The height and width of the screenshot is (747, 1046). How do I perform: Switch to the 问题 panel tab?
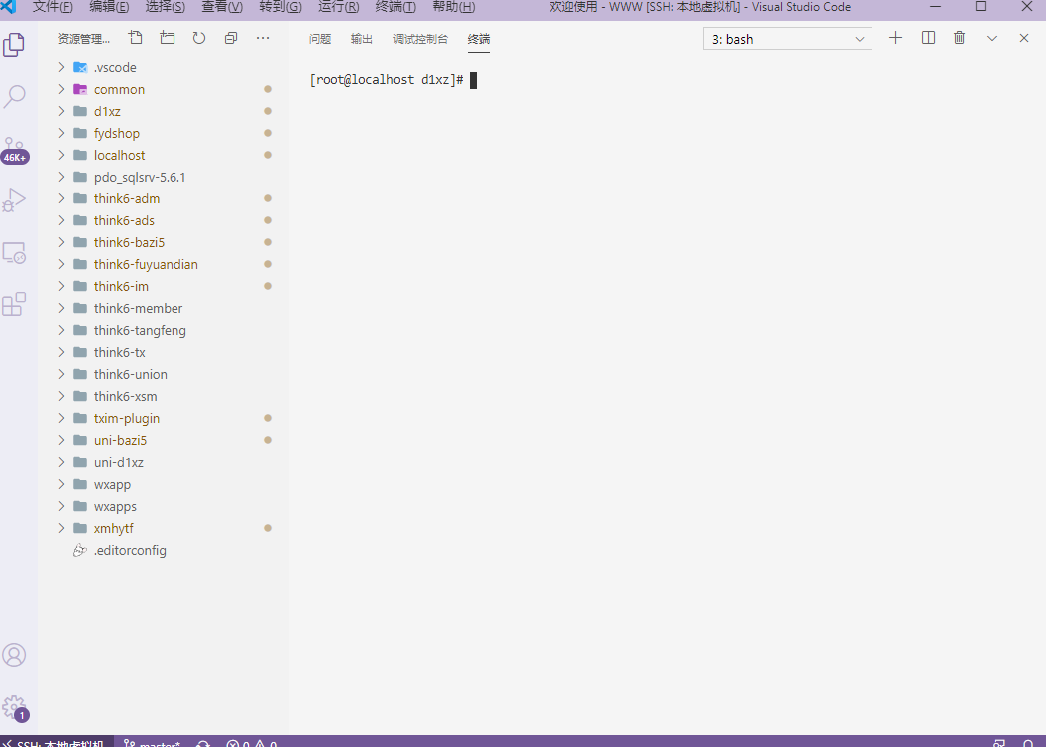pyautogui.click(x=320, y=39)
